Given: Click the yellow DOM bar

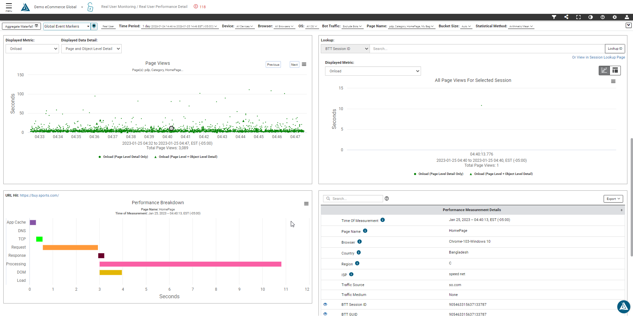Looking at the screenshot, I should pos(111,272).
